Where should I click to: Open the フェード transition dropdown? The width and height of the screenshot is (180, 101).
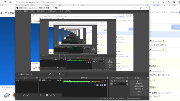[117, 81]
